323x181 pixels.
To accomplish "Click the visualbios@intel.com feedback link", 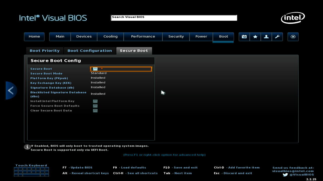I will (293, 171).
